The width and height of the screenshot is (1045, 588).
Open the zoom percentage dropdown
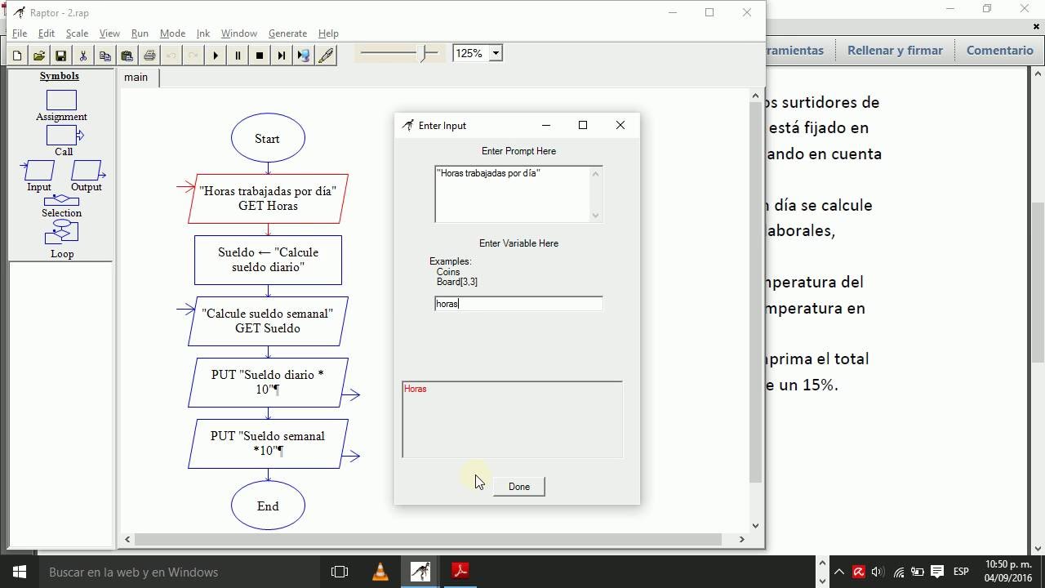[496, 53]
